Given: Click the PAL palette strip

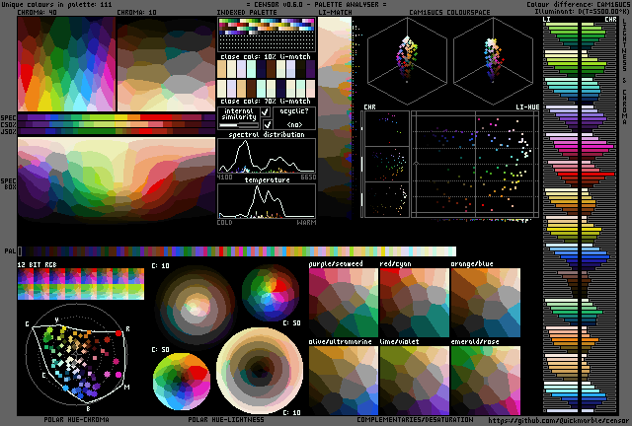Looking at the screenshot, I should click(x=237, y=251).
